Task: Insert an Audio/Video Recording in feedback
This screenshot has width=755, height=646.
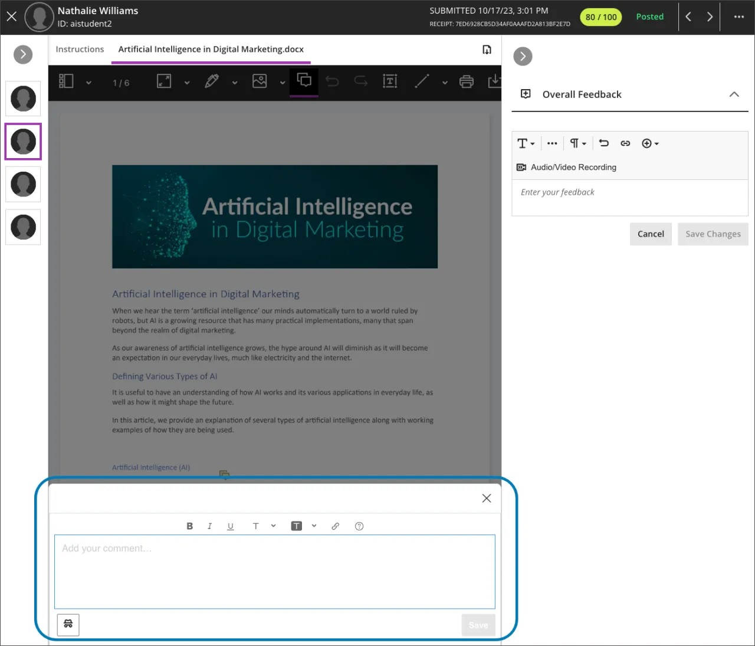Action: tap(566, 167)
